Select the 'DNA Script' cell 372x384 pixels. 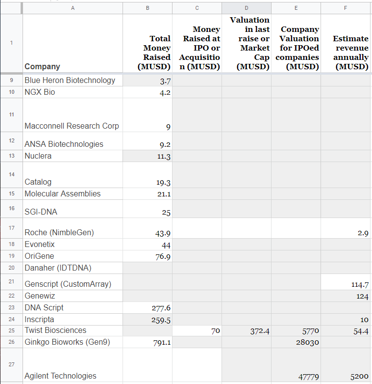click(73, 307)
